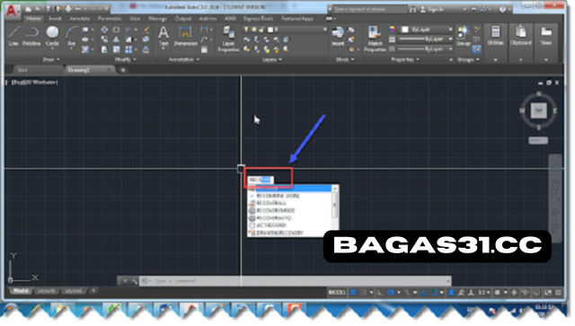Expand the Modify panel dropdown
Image resolution: width=575 pixels, height=326 pixels.
pos(125,59)
